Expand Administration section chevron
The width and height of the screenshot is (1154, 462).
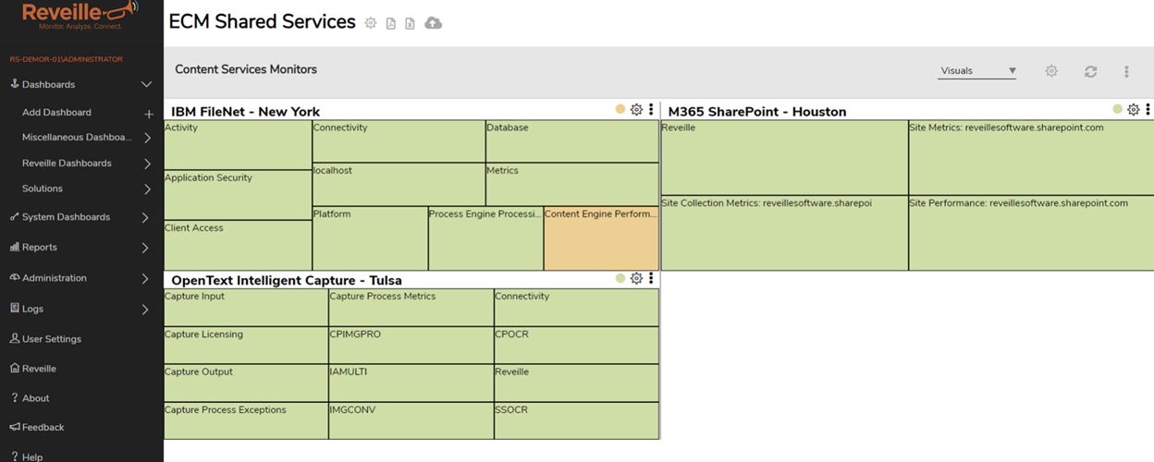145,278
